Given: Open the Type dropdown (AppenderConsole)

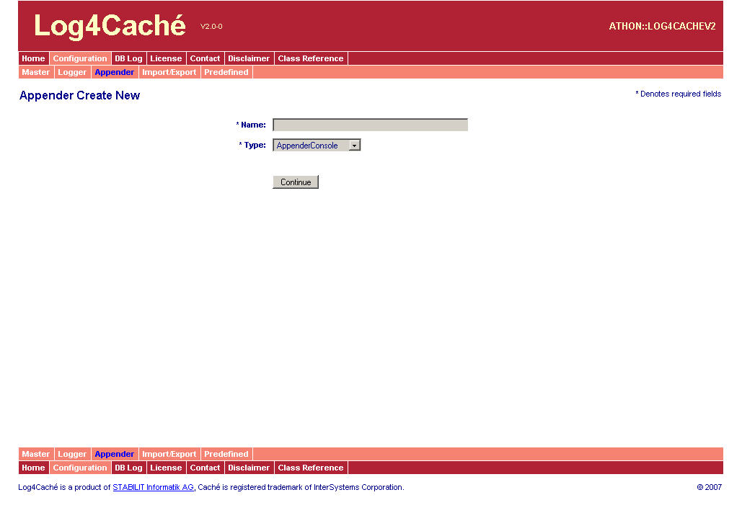Looking at the screenshot, I should 317,145.
